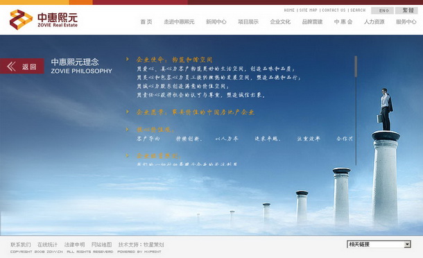Image resolution: width=423 pixels, height=258 pixels.
Task: Open the 人力资源 menu item
Action: 374,22
